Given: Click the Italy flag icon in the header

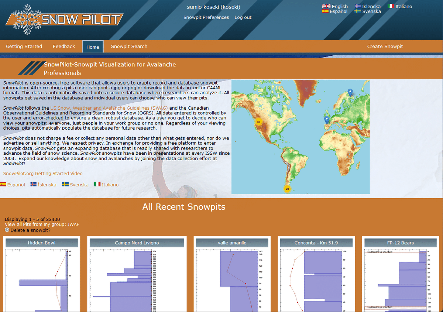Looking at the screenshot, I should [x=391, y=6].
